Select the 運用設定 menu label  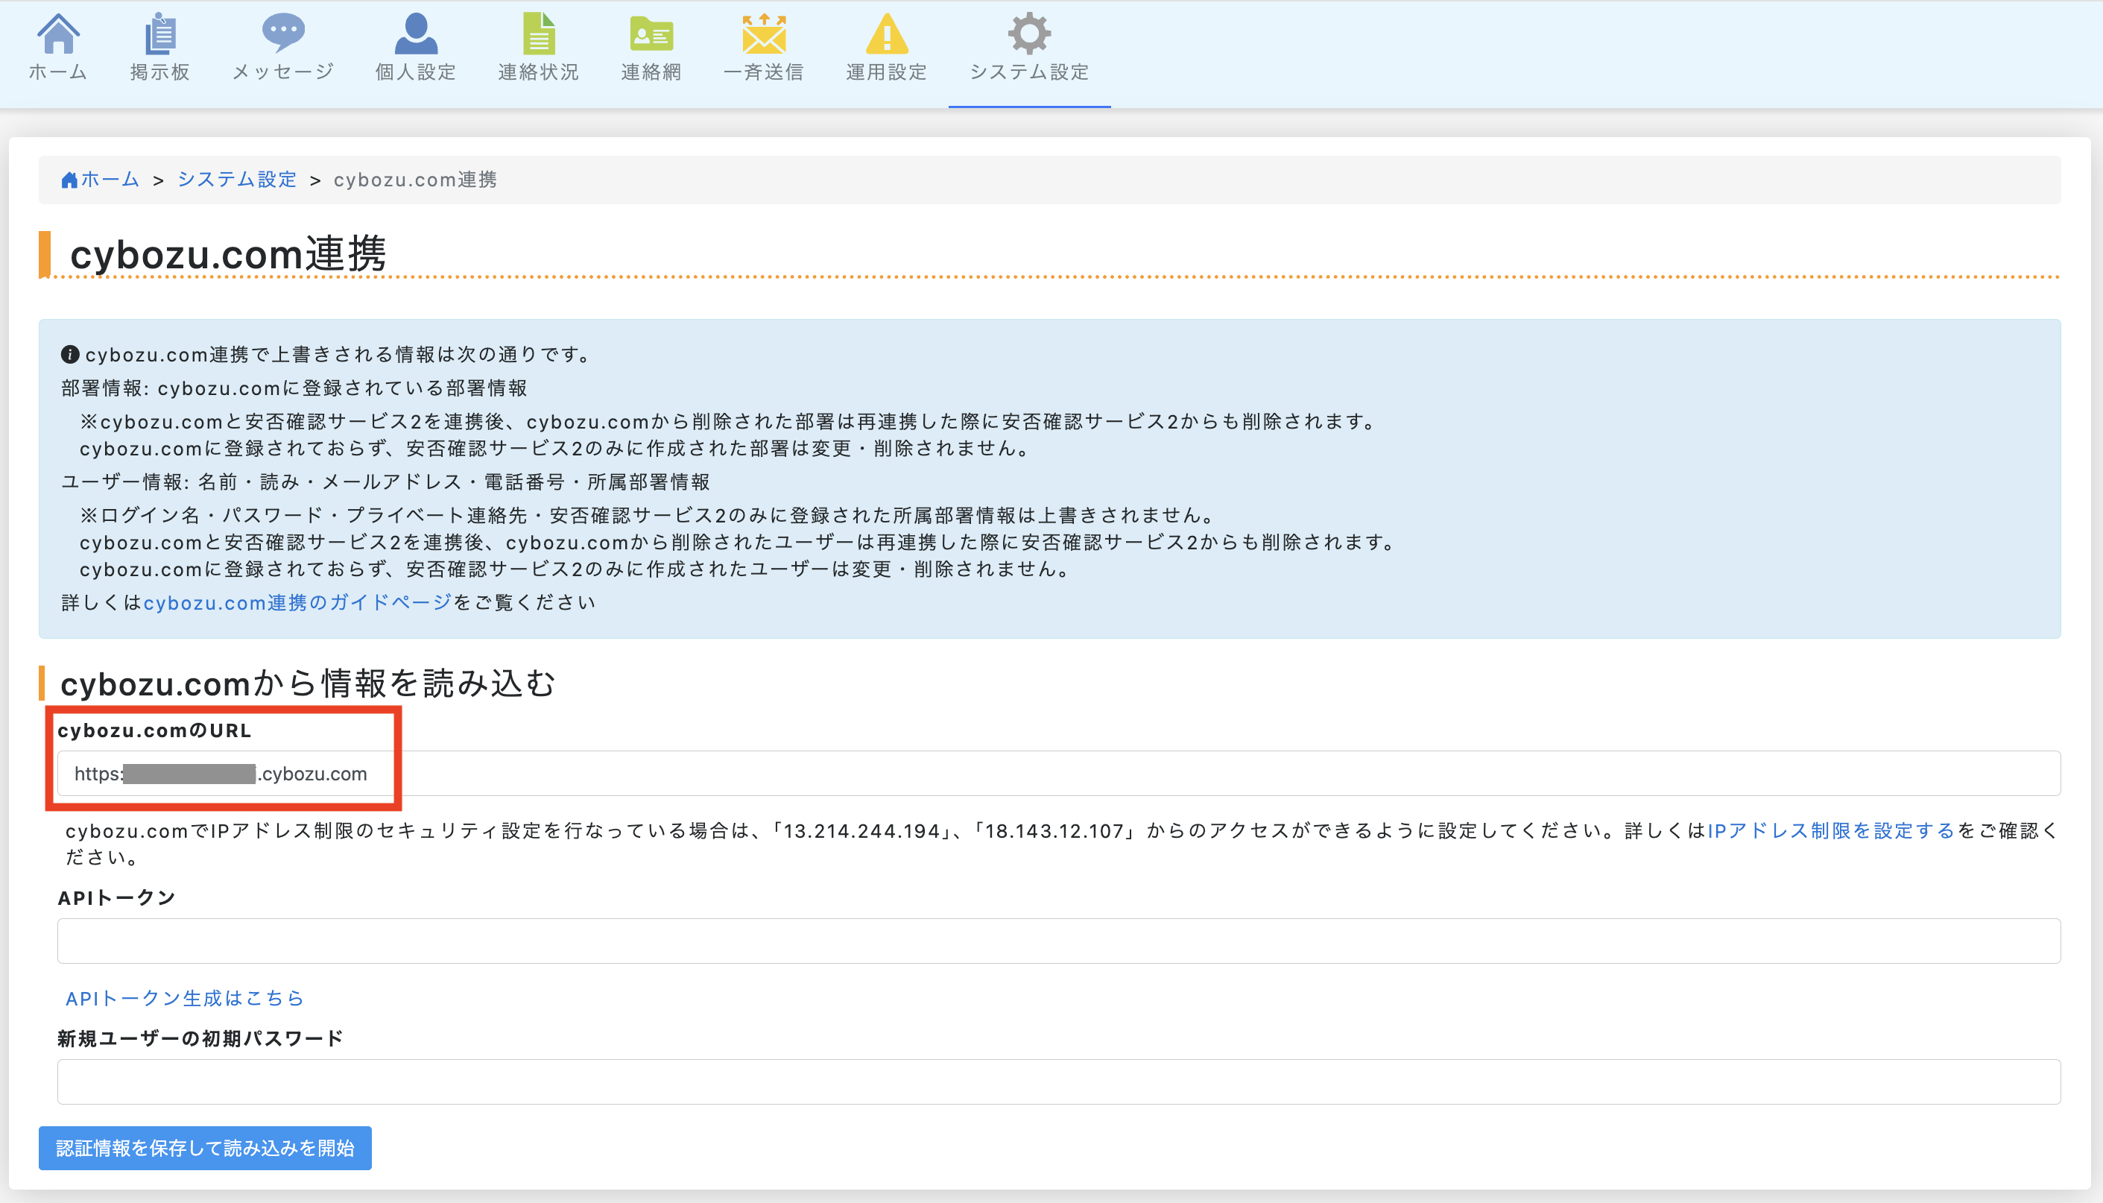pos(886,73)
